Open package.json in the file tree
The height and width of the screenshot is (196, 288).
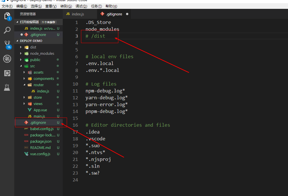pyautogui.click(x=38, y=141)
